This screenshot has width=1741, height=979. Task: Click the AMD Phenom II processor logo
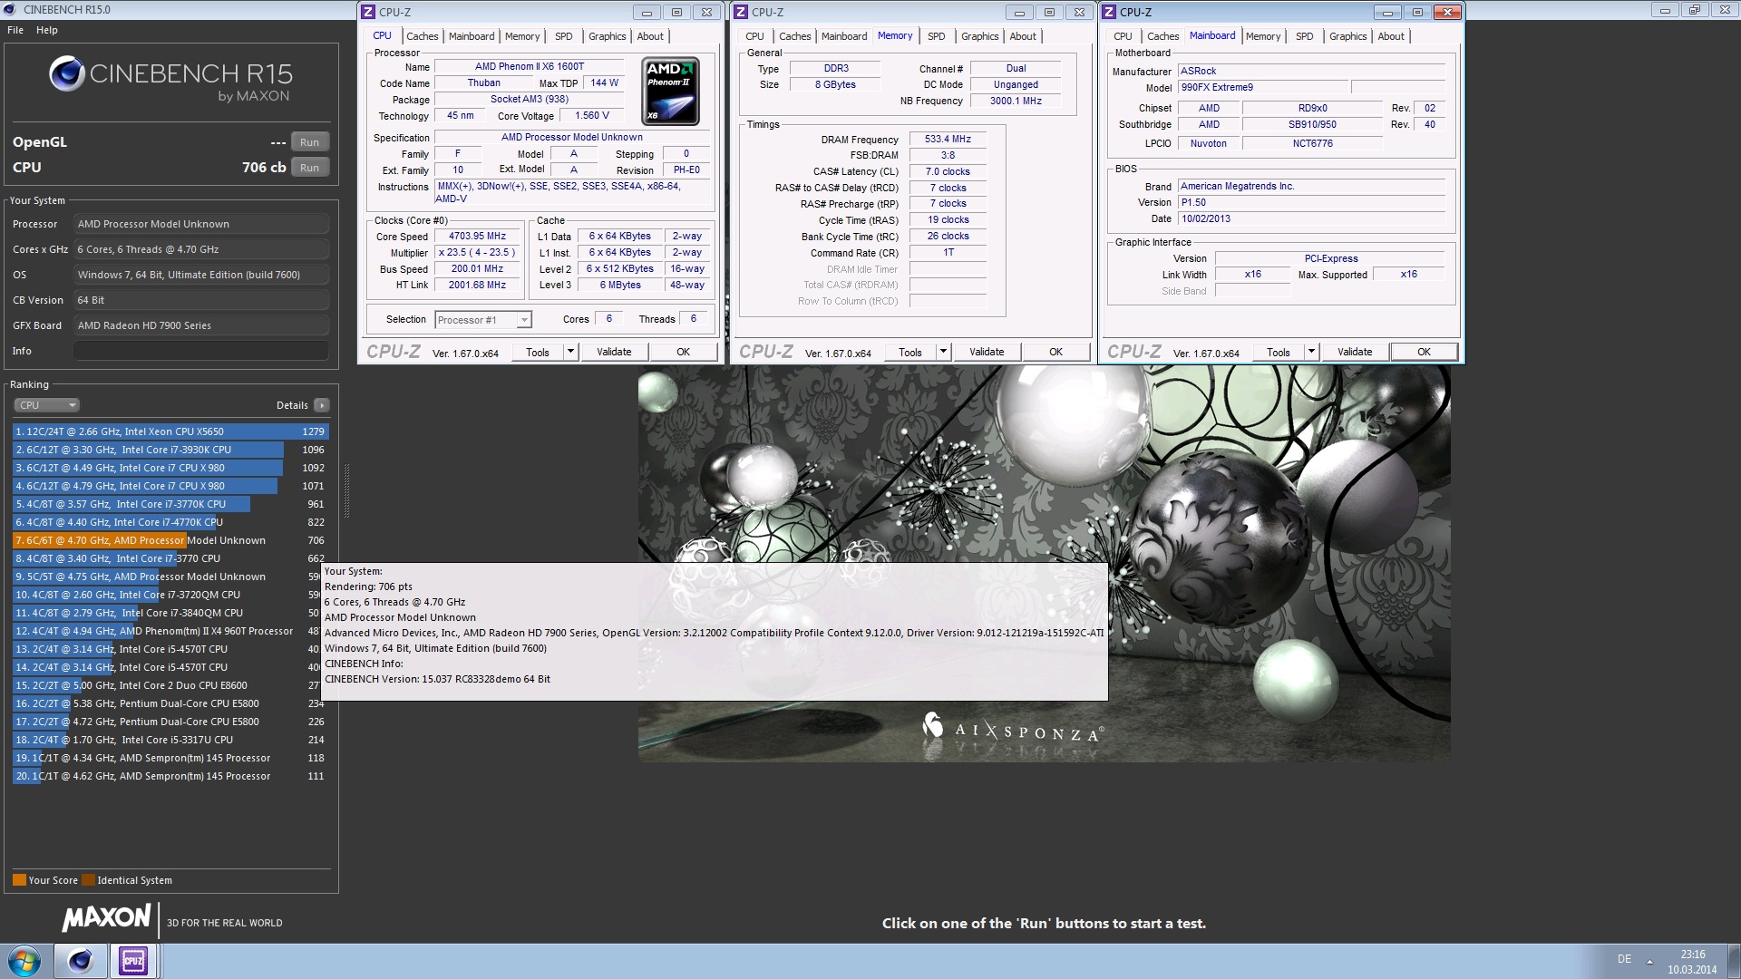click(x=670, y=92)
